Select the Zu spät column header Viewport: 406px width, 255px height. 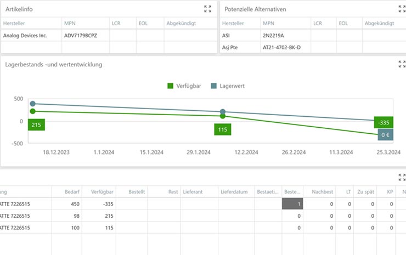[x=366, y=191]
